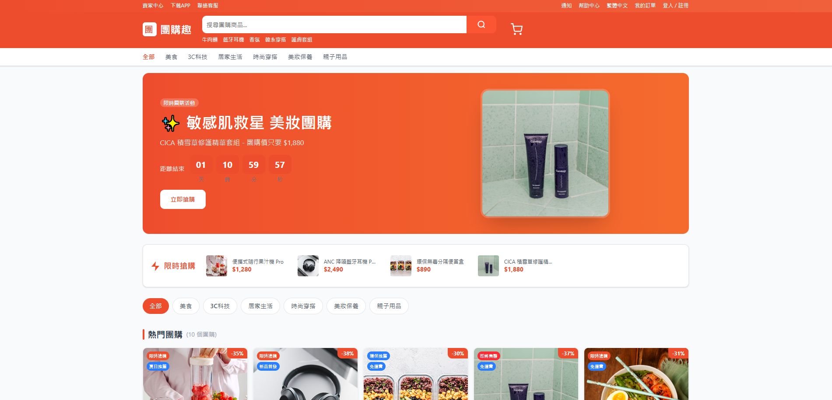The height and width of the screenshot is (400, 832).
Task: Open 下載APP link
Action: click(x=180, y=6)
